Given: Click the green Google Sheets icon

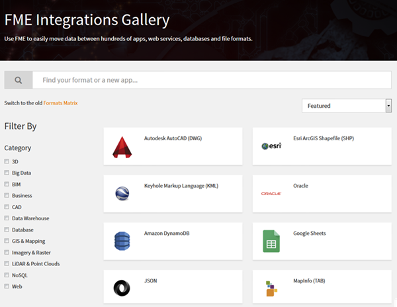Looking at the screenshot, I should coord(271,241).
